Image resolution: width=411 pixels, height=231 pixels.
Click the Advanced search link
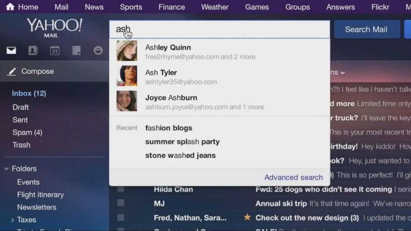click(x=293, y=177)
